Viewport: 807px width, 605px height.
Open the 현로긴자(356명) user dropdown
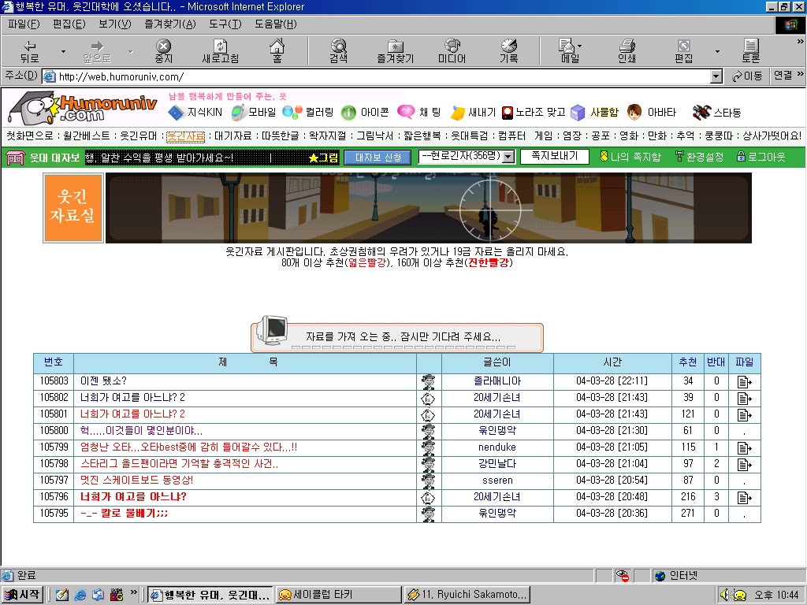[x=508, y=157]
